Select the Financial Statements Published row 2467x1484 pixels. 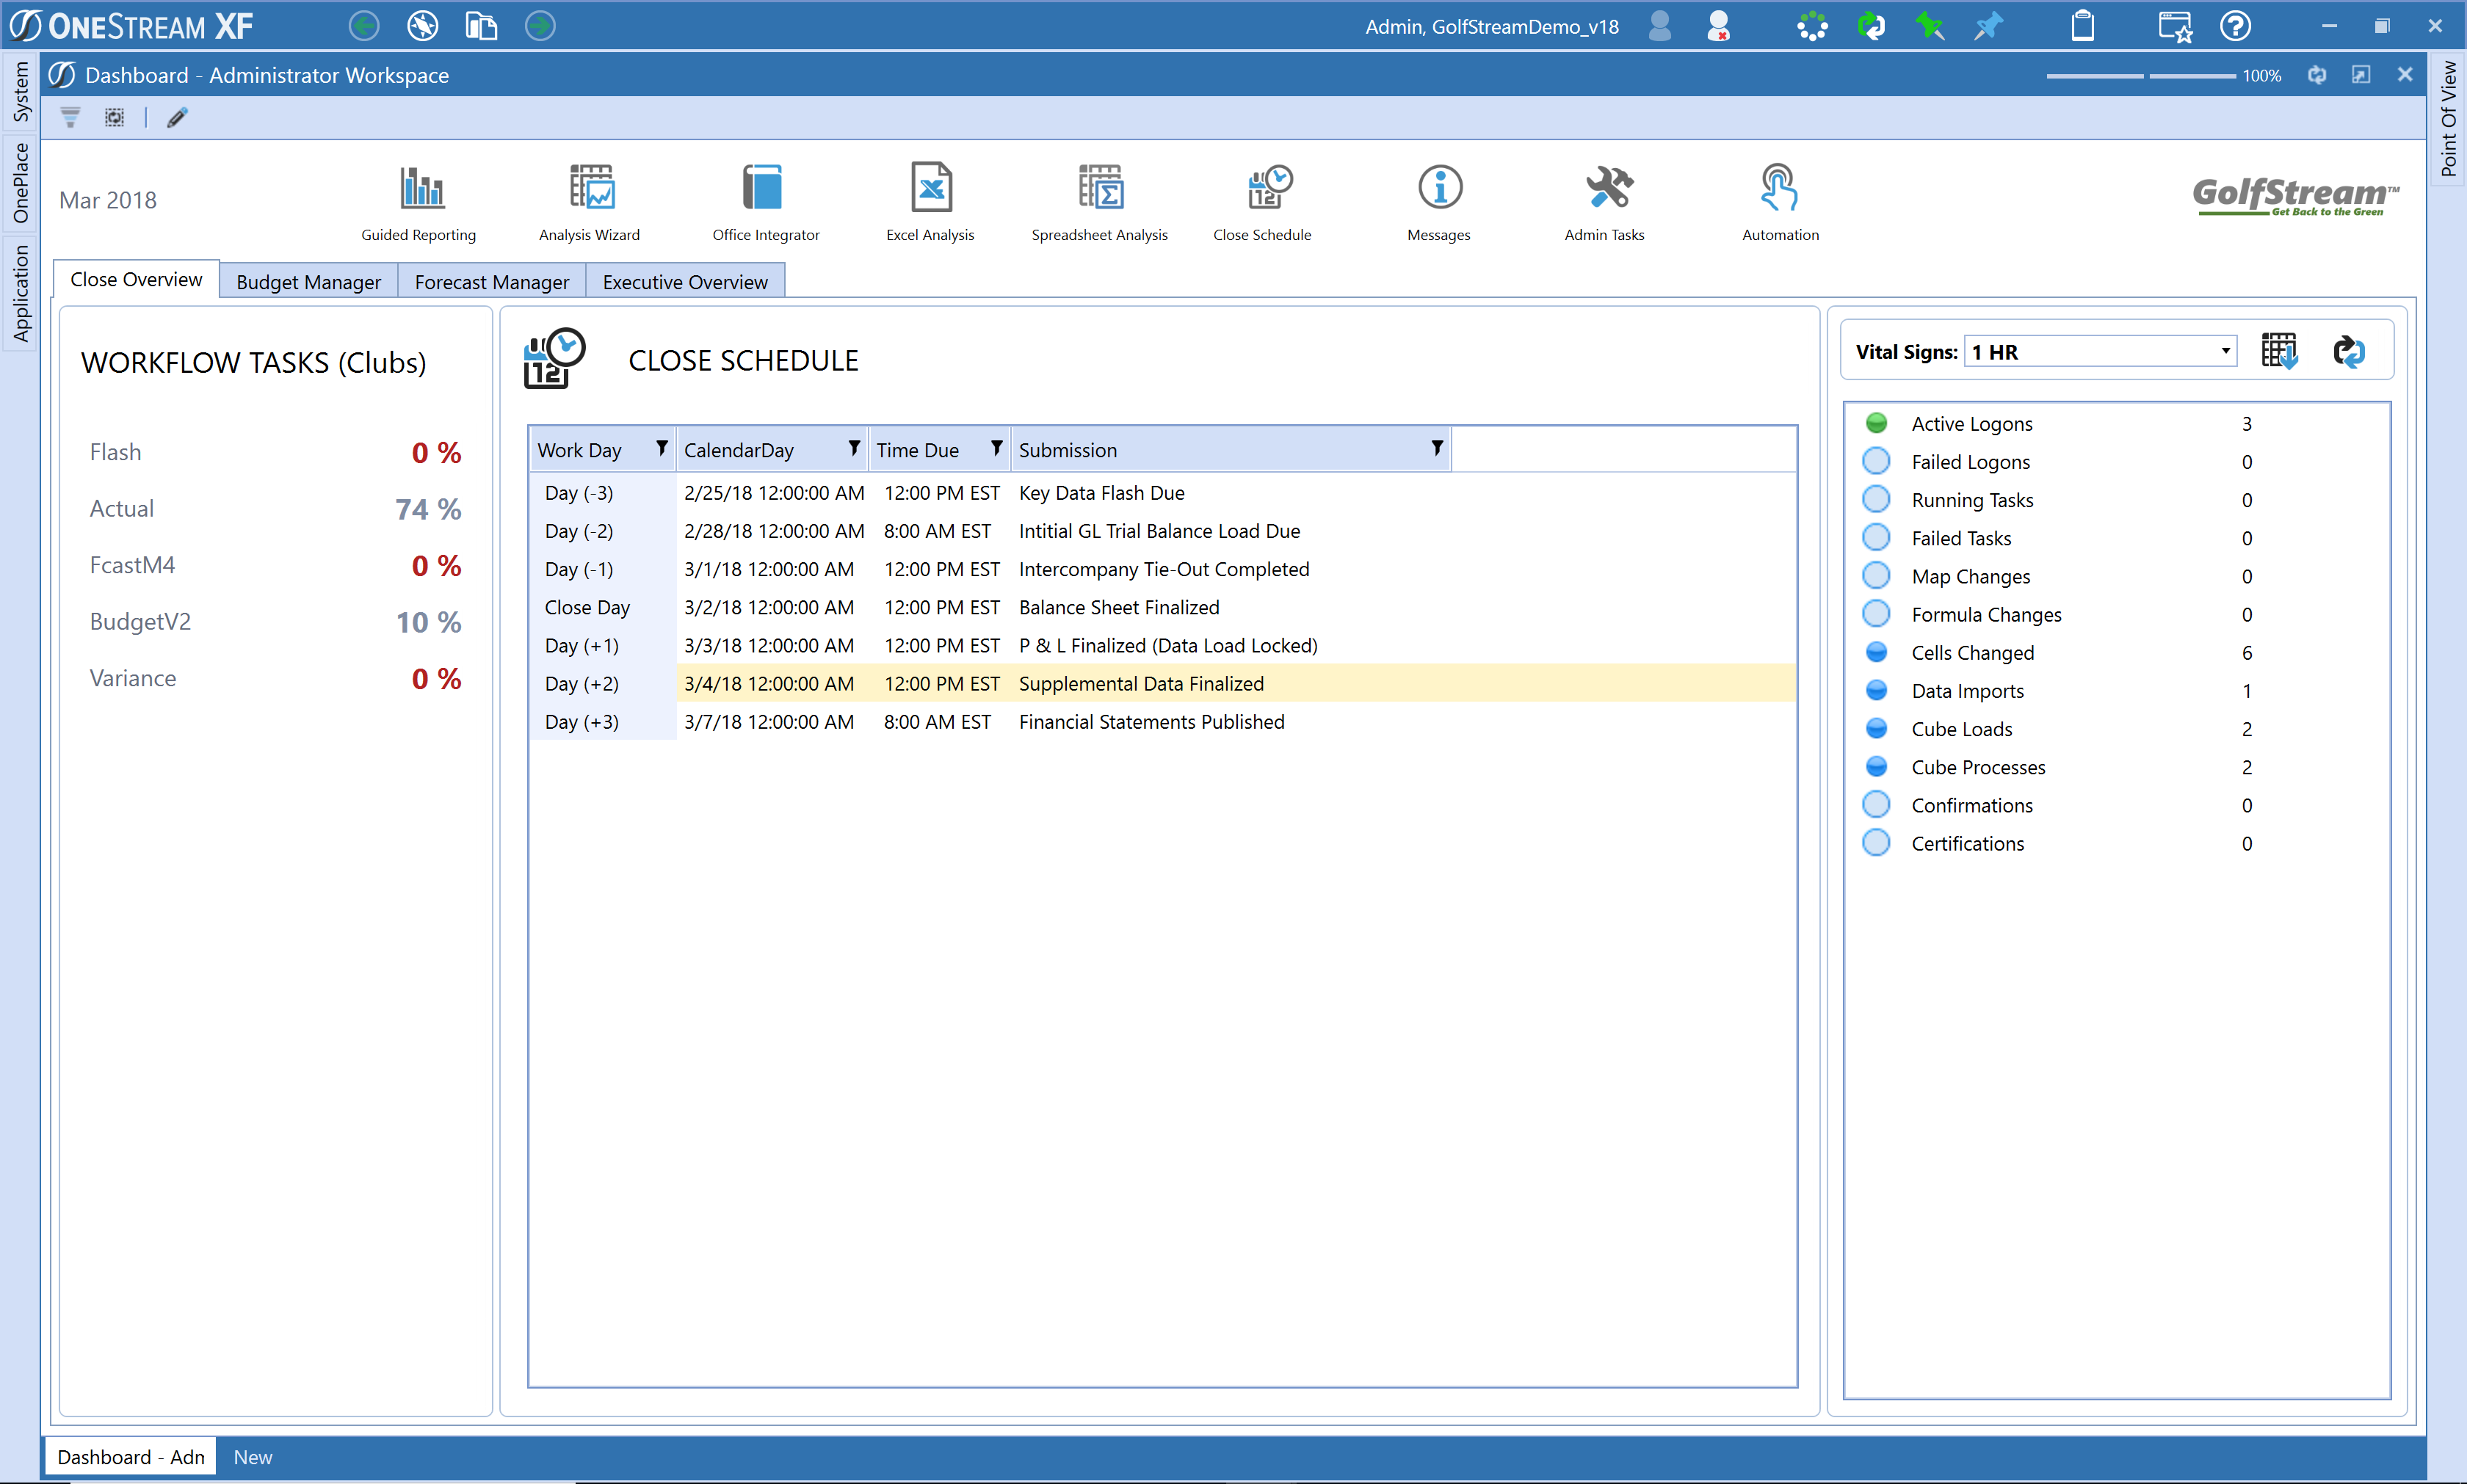(1151, 722)
